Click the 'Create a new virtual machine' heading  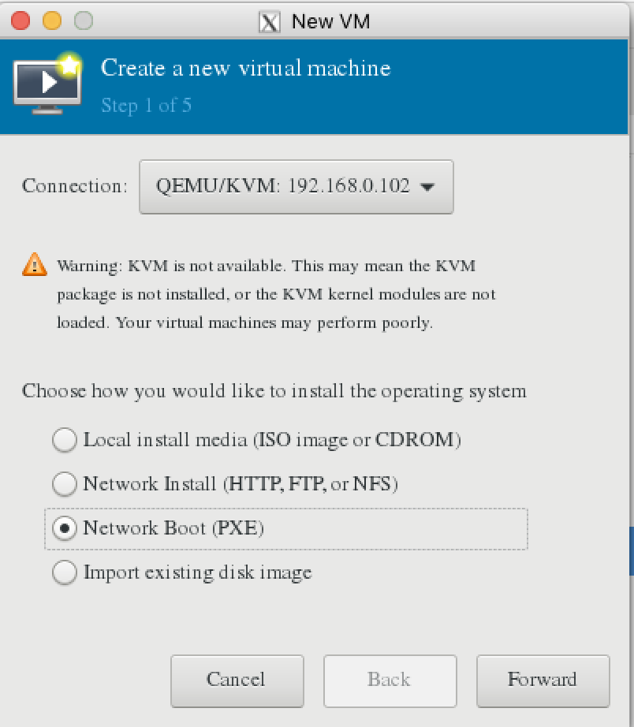coord(246,68)
